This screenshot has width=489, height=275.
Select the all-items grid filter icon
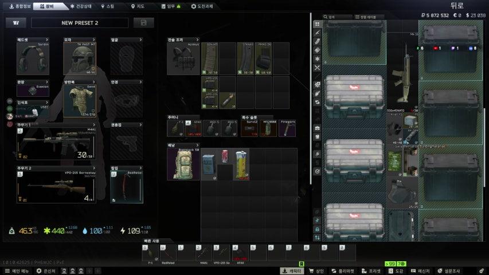[x=317, y=25]
